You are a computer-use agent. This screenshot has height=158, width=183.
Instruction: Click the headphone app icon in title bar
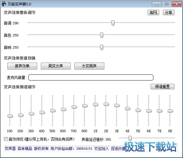[4, 4]
